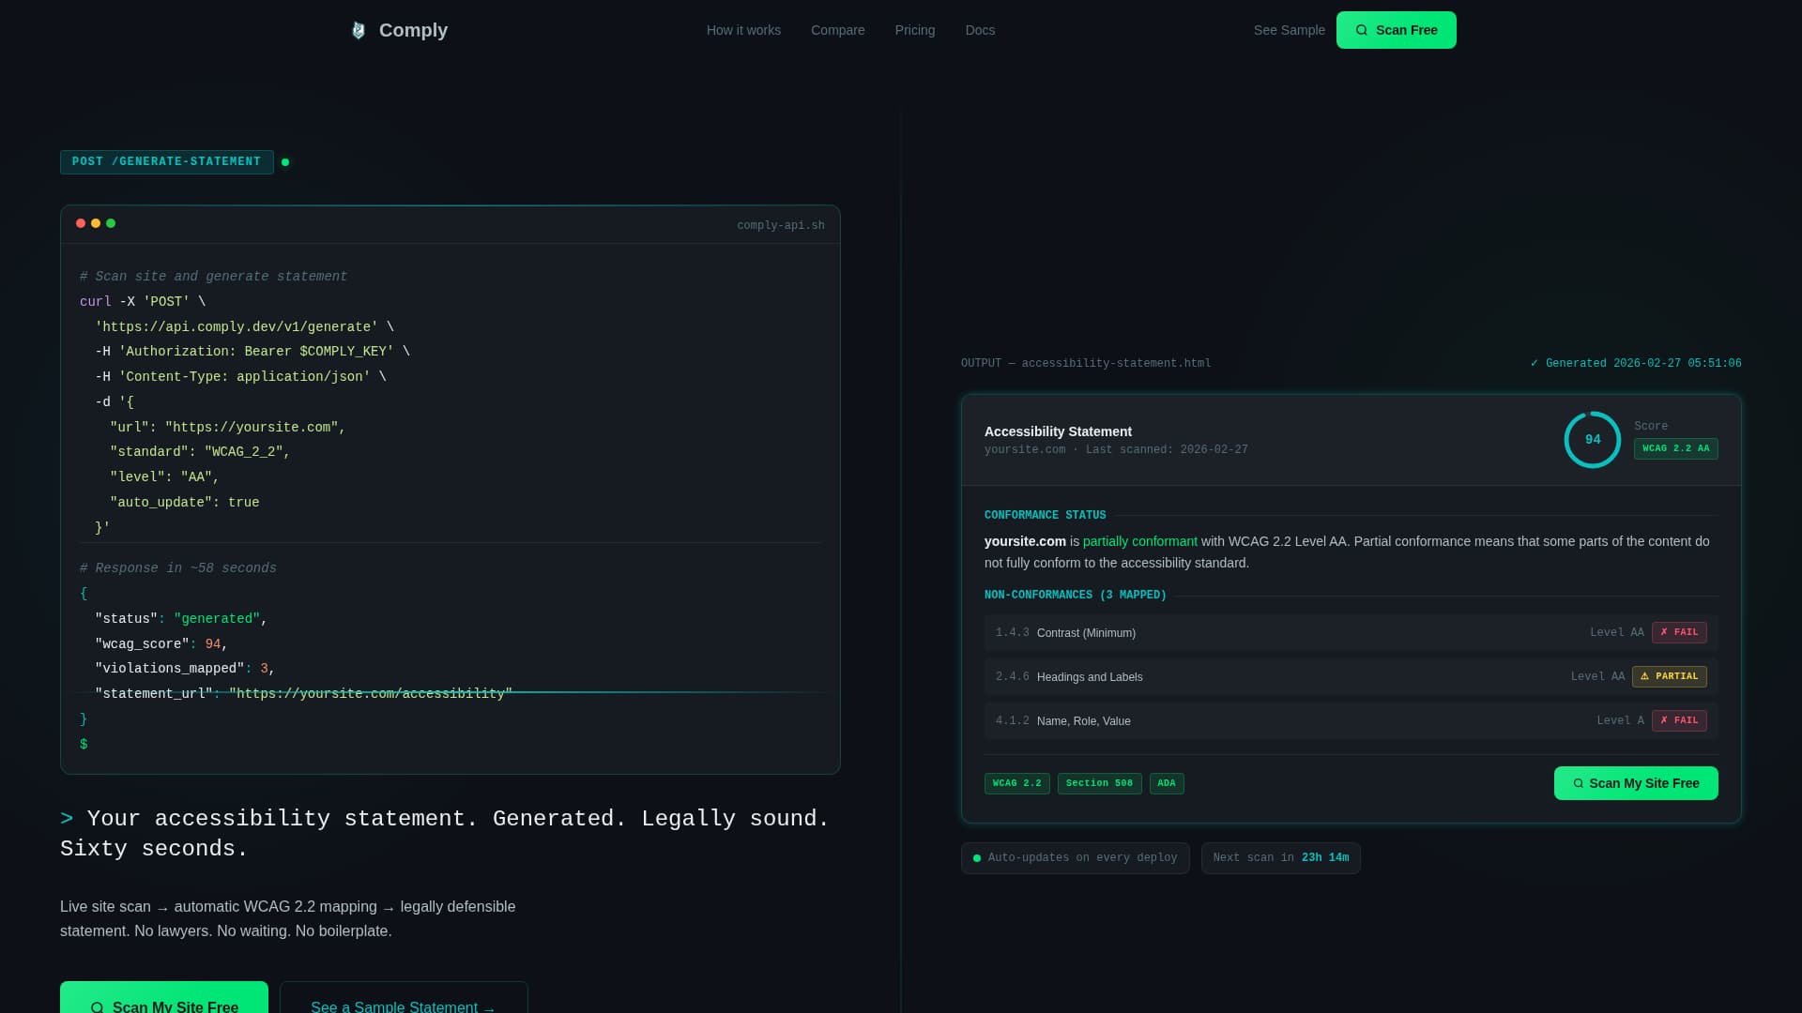Open the How it works menu item
The width and height of the screenshot is (1802, 1013).
[743, 30]
